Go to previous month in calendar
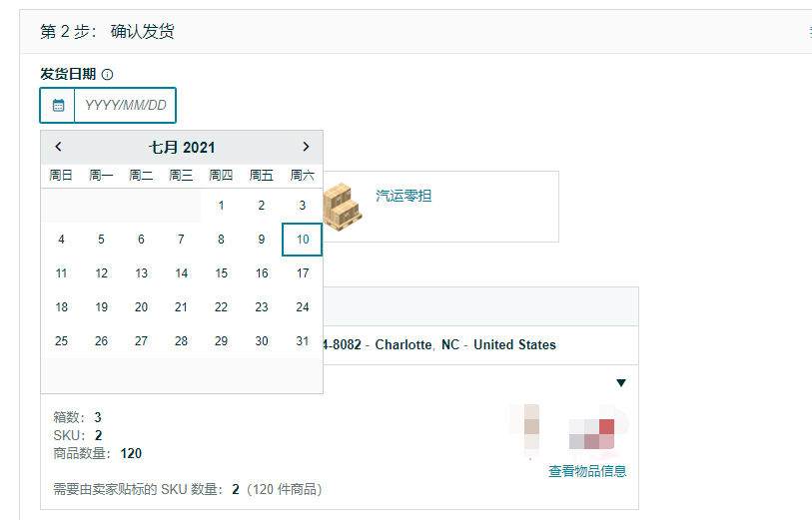 pos(59,147)
